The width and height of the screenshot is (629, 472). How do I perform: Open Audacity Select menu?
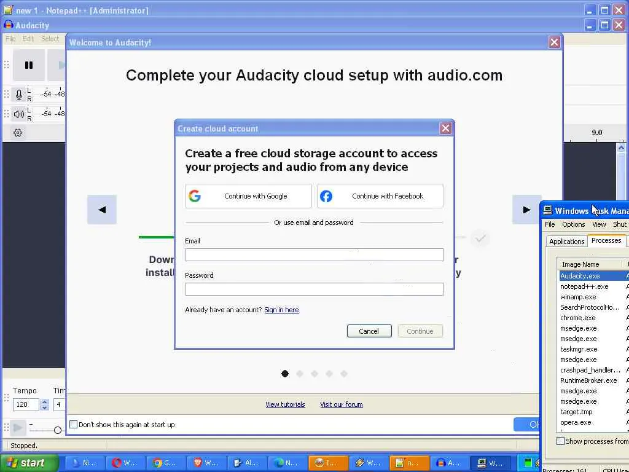[50, 39]
